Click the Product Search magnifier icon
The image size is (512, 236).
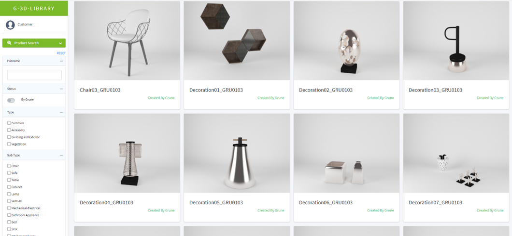(9, 43)
